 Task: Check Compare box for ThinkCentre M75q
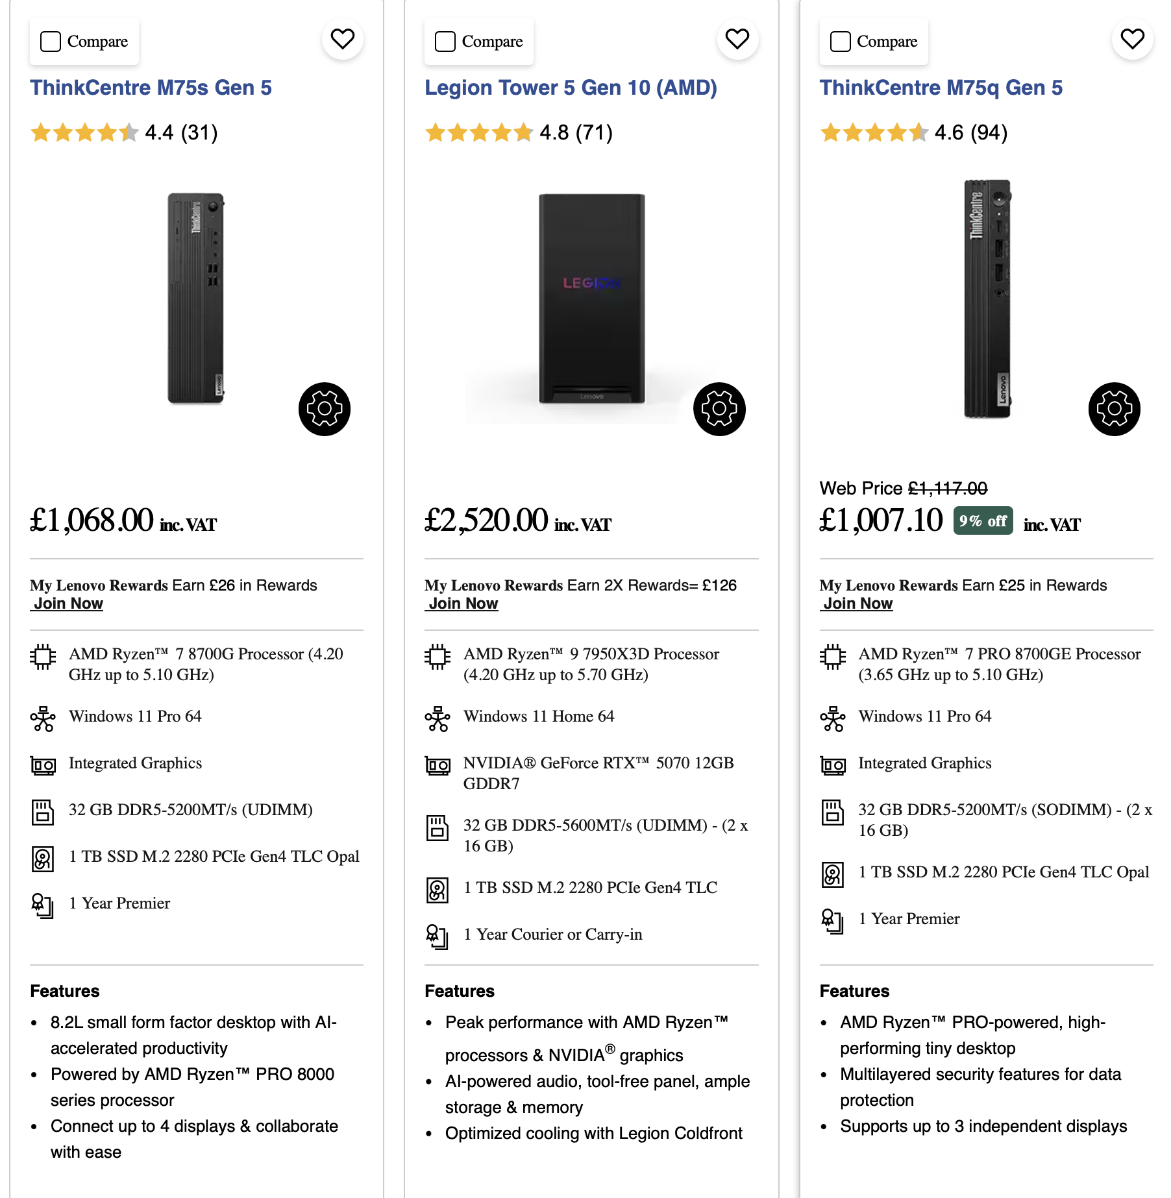pos(840,42)
